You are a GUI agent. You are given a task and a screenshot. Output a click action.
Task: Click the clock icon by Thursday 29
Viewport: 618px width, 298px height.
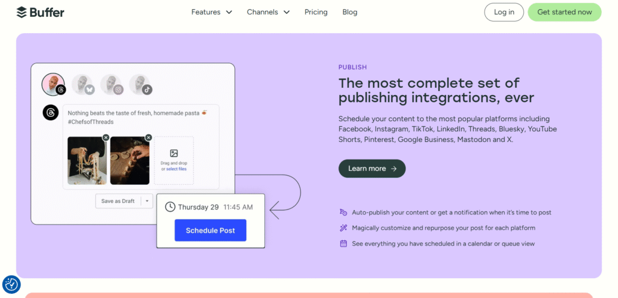(x=170, y=206)
